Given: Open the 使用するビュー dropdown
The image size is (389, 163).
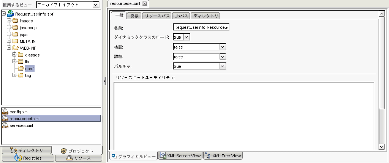Looking at the screenshot, I should coord(95,5).
